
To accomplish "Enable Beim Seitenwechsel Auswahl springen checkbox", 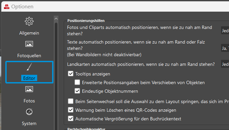I will (71, 101).
